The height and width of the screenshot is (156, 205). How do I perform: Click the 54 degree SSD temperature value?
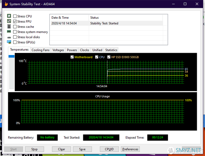coord(186,72)
